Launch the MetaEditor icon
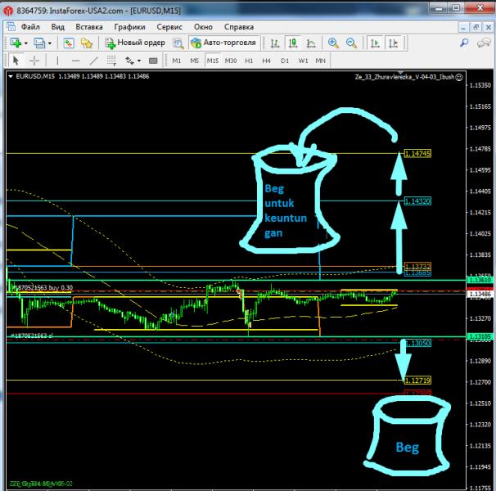 (x=178, y=43)
